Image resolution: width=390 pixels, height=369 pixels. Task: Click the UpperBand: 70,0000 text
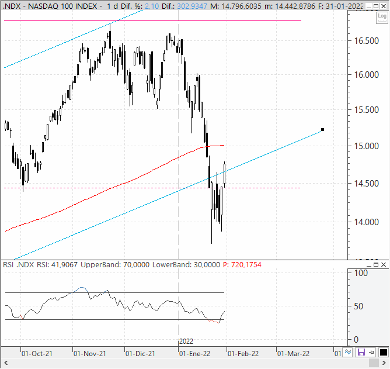(x=115, y=264)
